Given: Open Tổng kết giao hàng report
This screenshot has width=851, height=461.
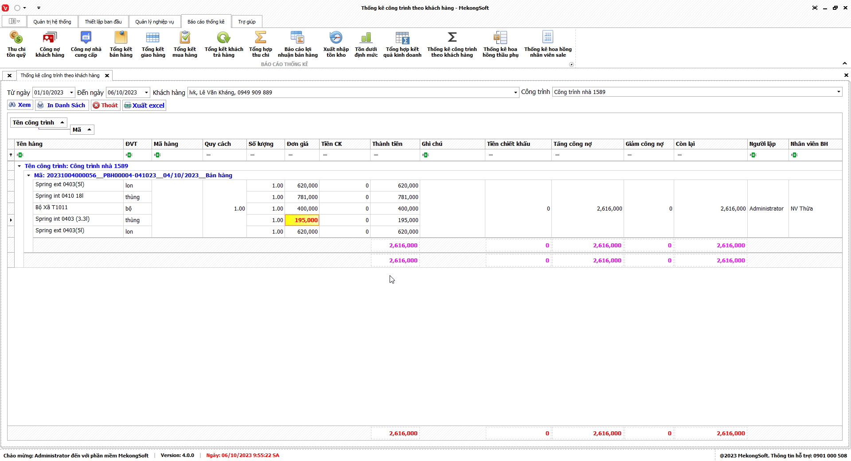Looking at the screenshot, I should pos(153,44).
